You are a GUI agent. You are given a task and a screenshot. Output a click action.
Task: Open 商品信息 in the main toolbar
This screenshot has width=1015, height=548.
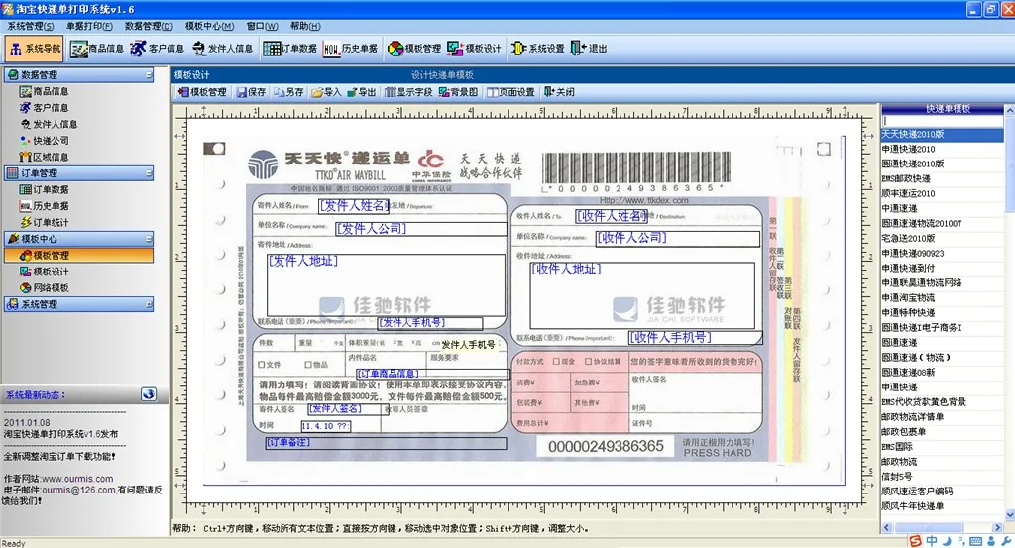[x=97, y=49]
